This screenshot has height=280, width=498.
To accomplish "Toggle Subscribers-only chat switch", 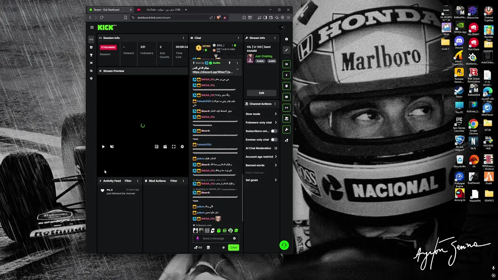I will point(274,131).
